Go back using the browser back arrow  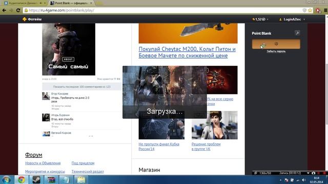pyautogui.click(x=4, y=10)
